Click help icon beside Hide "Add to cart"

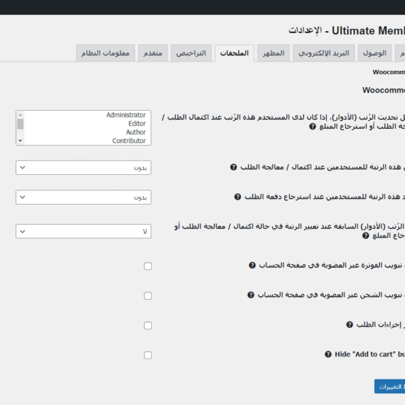[328, 354]
